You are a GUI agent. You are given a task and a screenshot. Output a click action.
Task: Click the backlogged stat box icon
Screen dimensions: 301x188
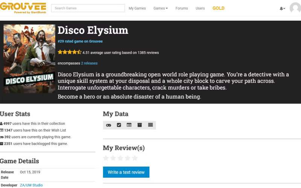(2, 144)
